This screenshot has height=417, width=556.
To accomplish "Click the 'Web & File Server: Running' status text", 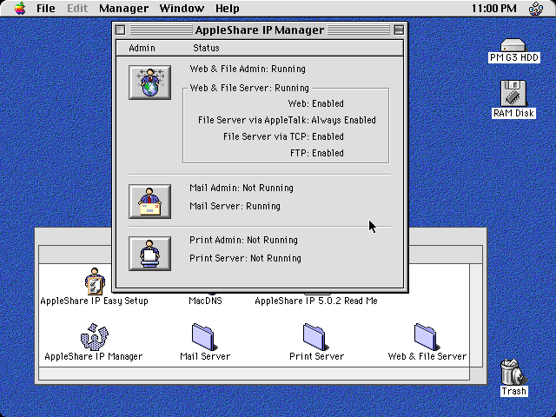I will 249,88.
